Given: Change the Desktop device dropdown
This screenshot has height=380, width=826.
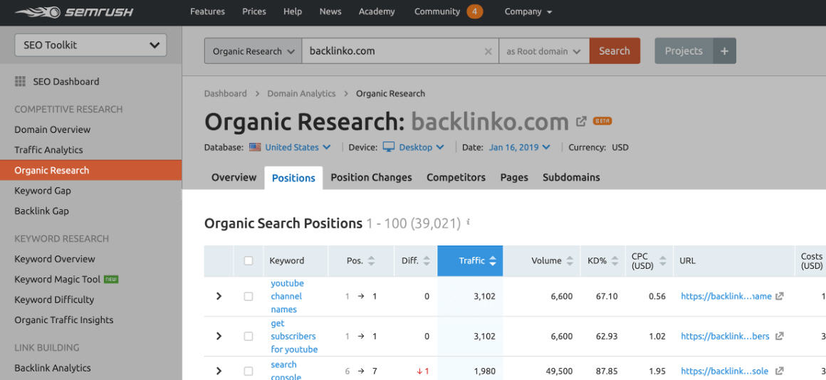Looking at the screenshot, I should tap(422, 147).
